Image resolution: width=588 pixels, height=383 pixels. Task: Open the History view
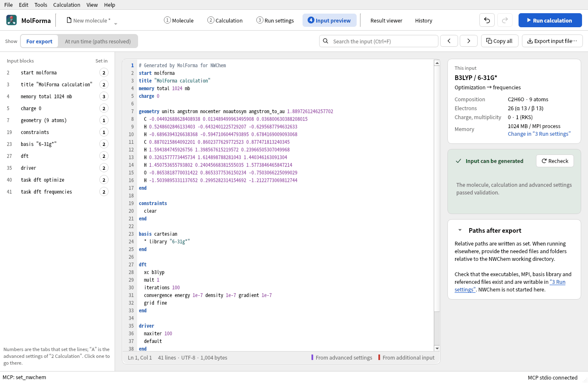pyautogui.click(x=424, y=20)
